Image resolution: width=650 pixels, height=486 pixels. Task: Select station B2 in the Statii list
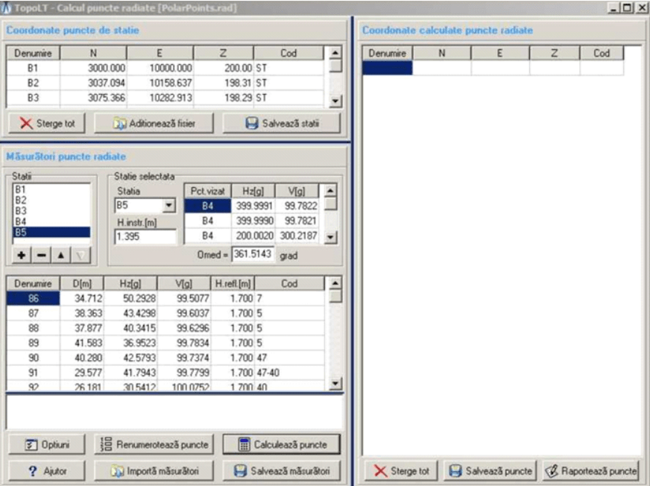pyautogui.click(x=51, y=201)
